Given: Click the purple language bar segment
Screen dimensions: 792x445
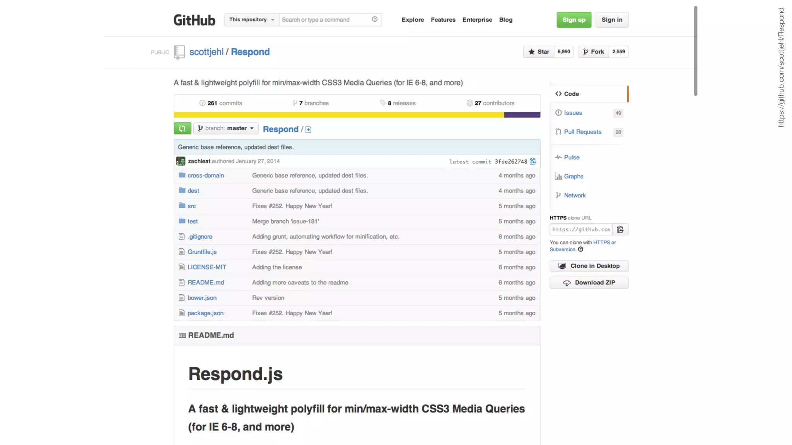Looking at the screenshot, I should [522, 115].
